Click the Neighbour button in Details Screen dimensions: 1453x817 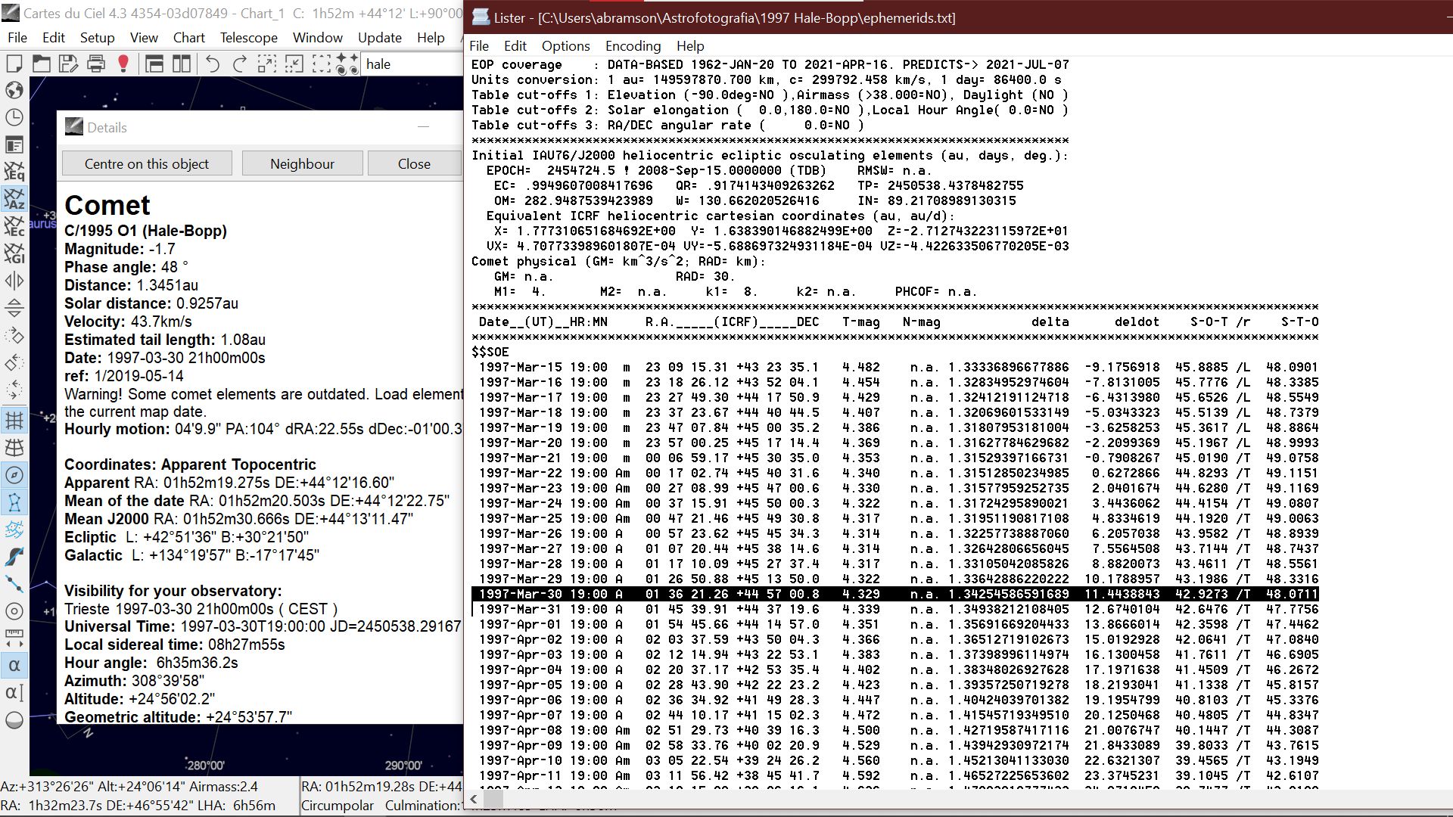tap(302, 163)
